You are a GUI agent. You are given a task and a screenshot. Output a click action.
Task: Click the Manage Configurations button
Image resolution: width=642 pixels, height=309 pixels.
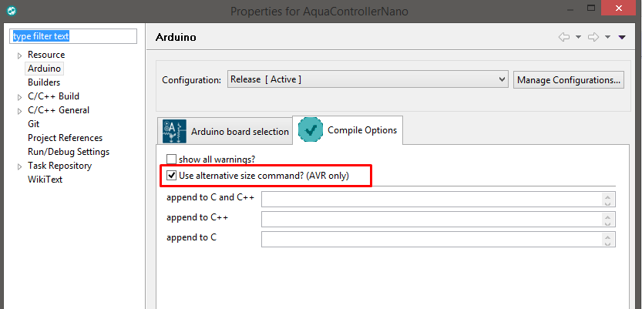(x=569, y=79)
